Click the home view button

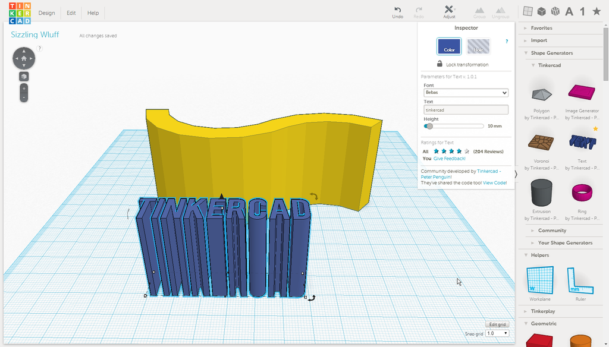(x=24, y=58)
